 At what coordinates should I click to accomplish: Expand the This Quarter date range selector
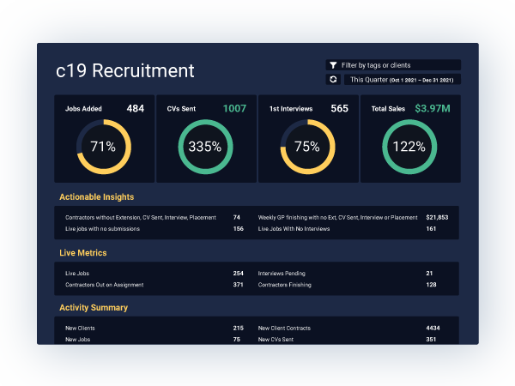403,80
